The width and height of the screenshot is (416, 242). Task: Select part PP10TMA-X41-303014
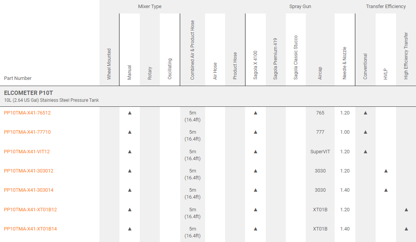click(29, 190)
